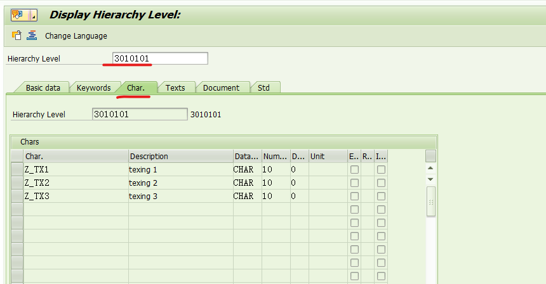Screen dimensions: 546x284
Task: Click the Num... column header
Action: click(276, 156)
